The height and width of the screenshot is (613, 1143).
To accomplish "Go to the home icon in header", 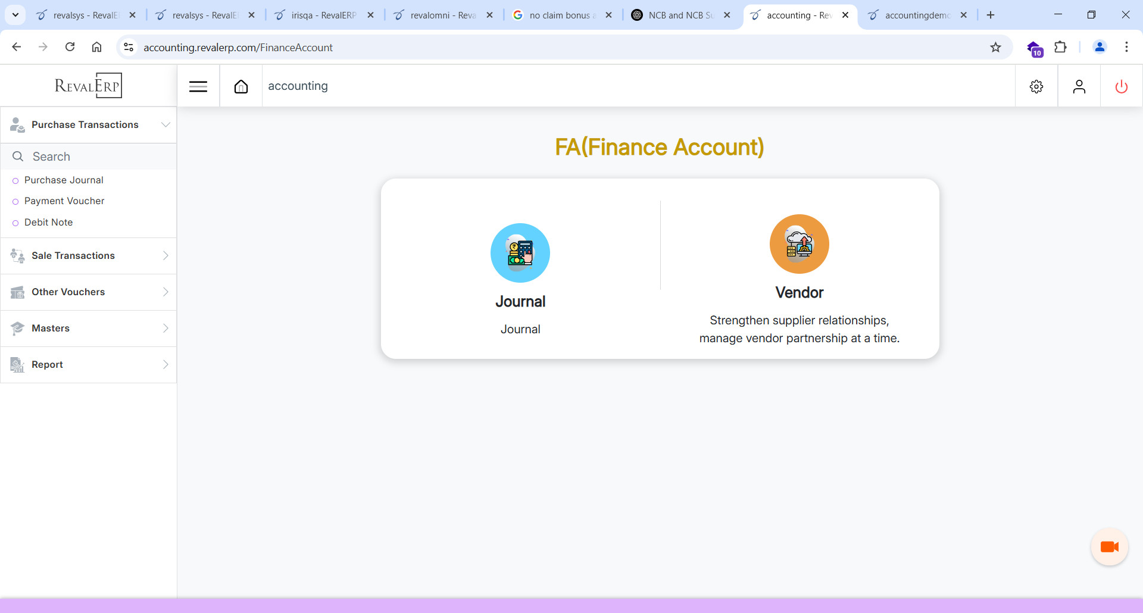I will click(x=241, y=87).
